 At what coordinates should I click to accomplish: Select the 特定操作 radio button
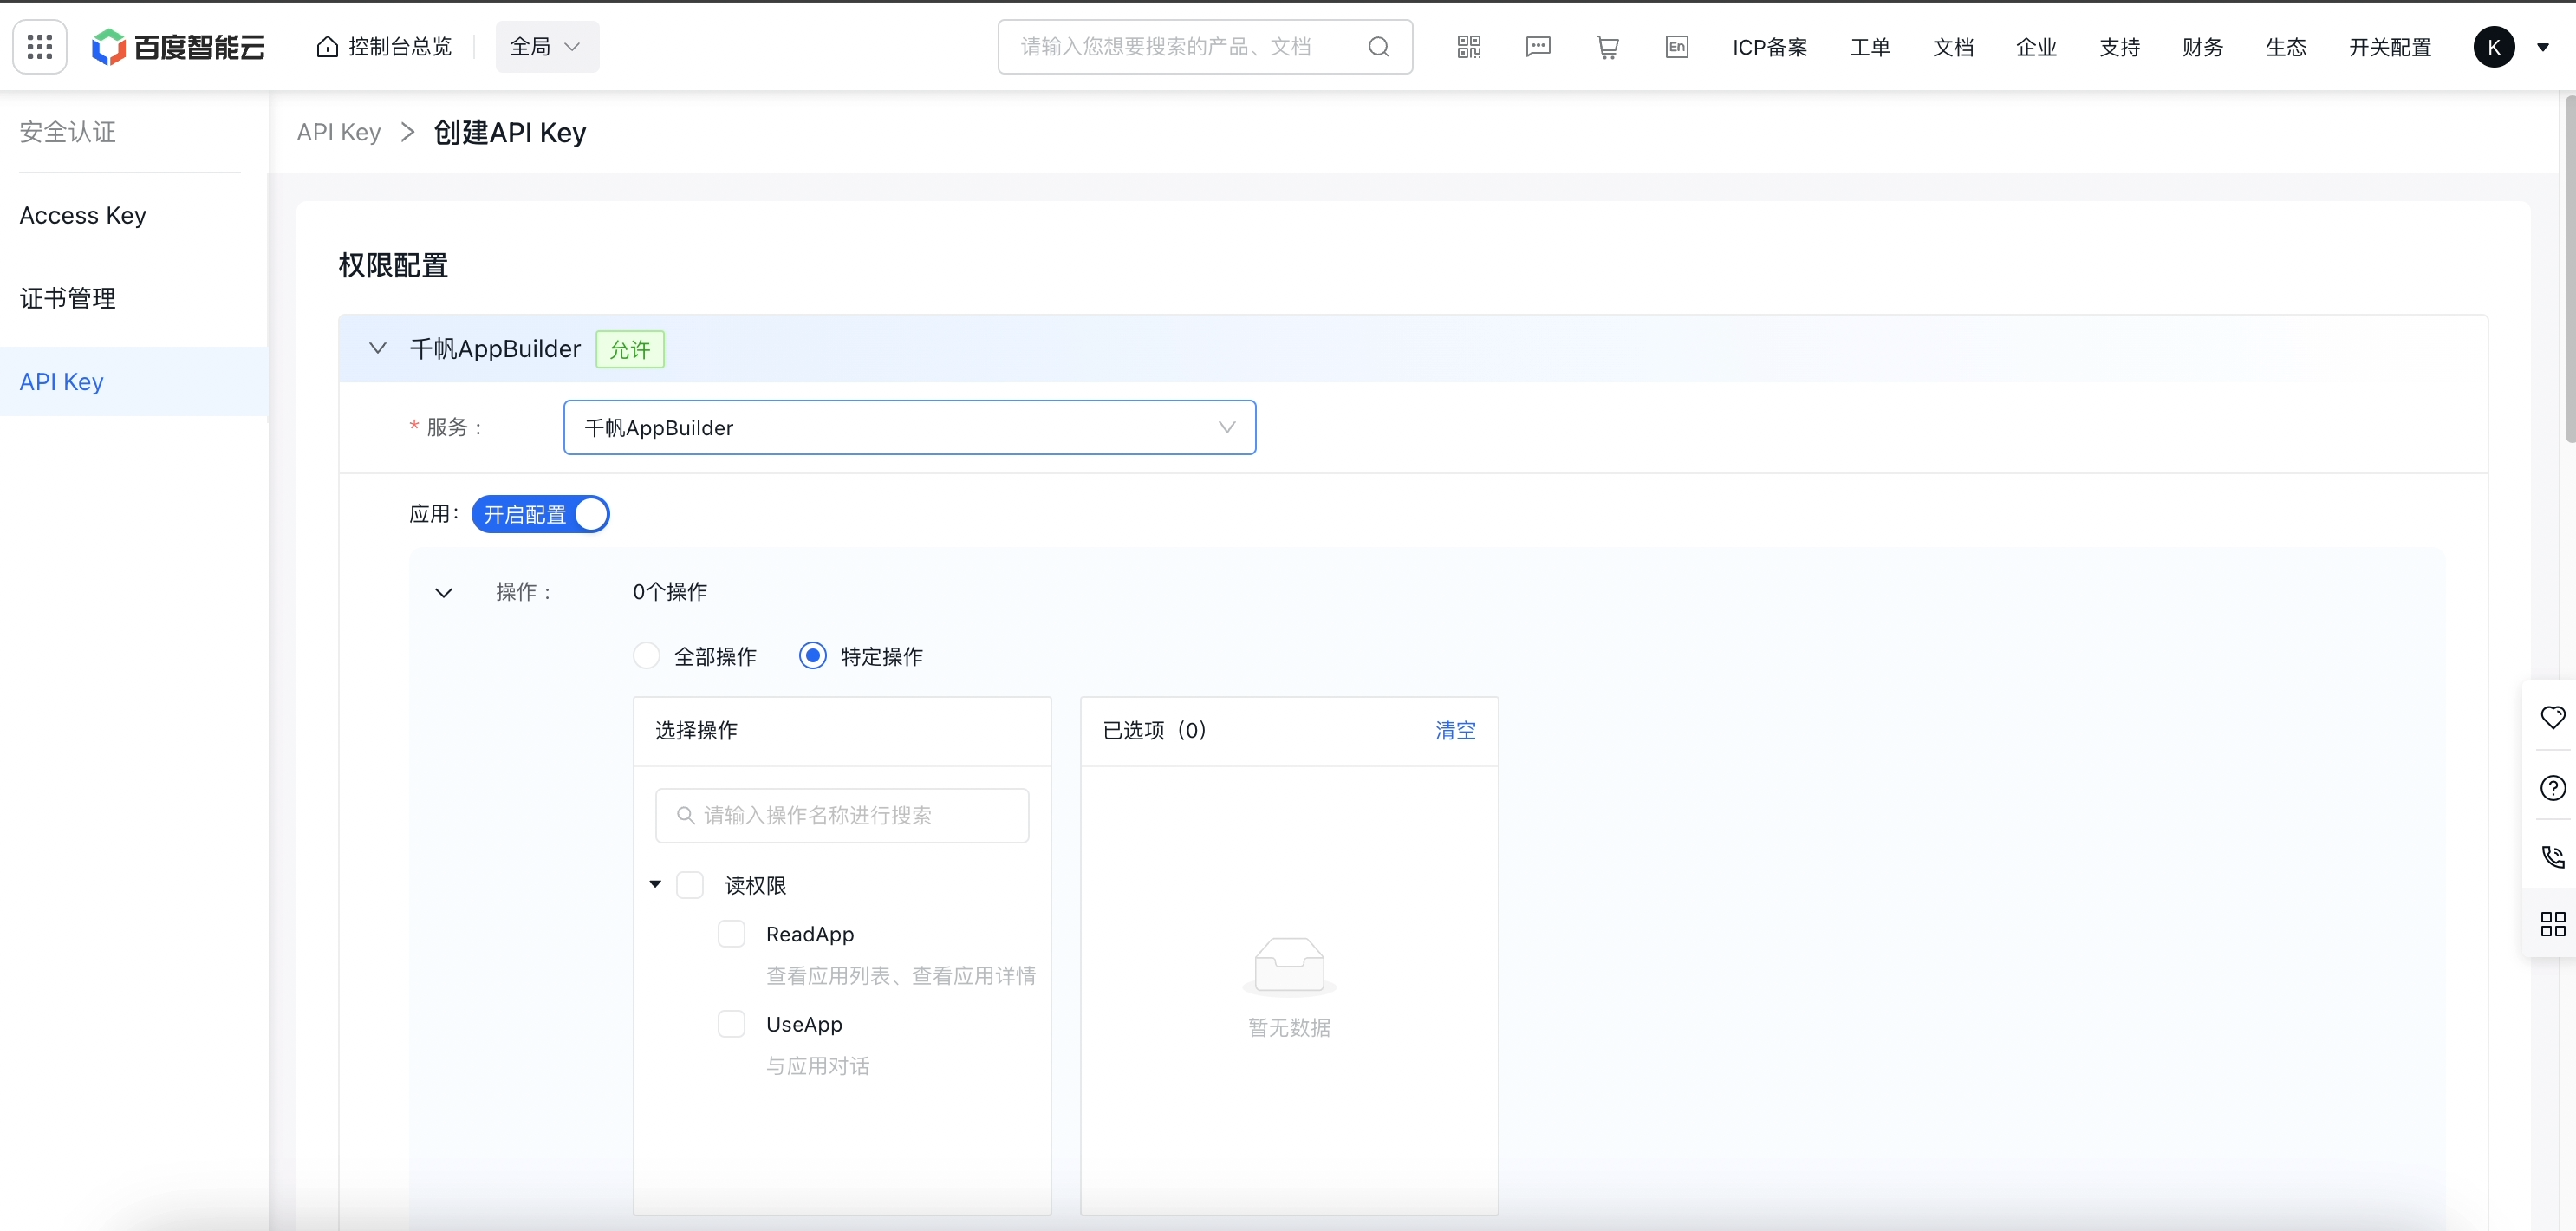(812, 656)
